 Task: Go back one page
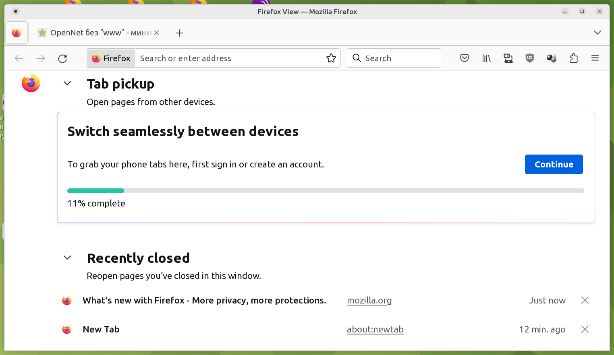[19, 58]
